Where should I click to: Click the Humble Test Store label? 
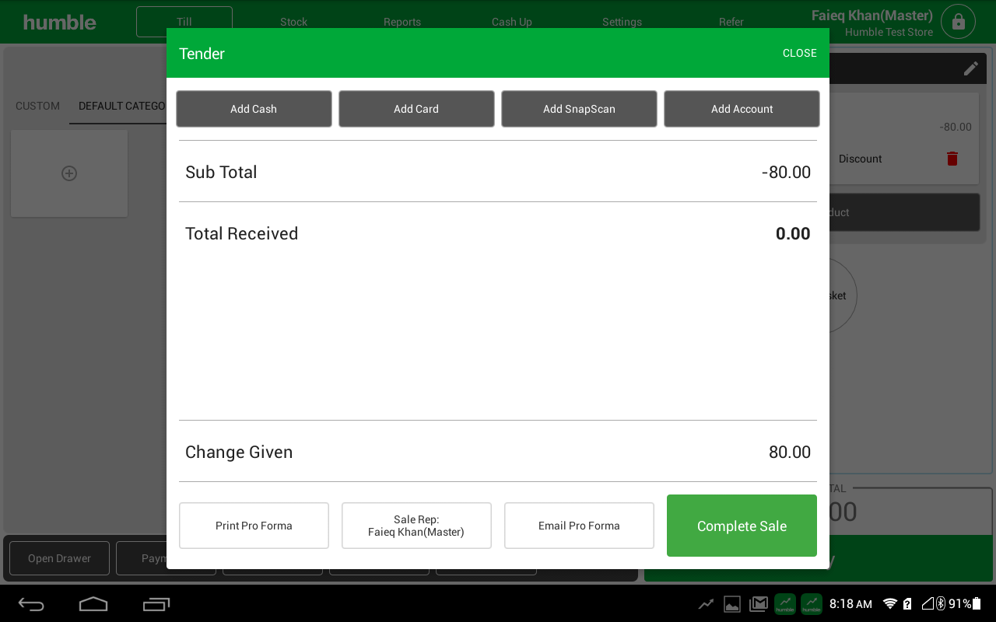click(889, 32)
